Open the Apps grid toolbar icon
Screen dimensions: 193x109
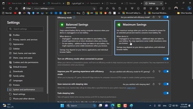pyautogui.click(x=145, y=8)
